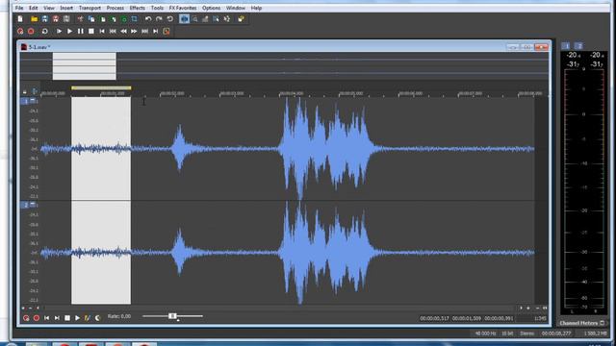Select the Event tool in the toolbar
The height and width of the screenshot is (346, 616).
tap(216, 19)
